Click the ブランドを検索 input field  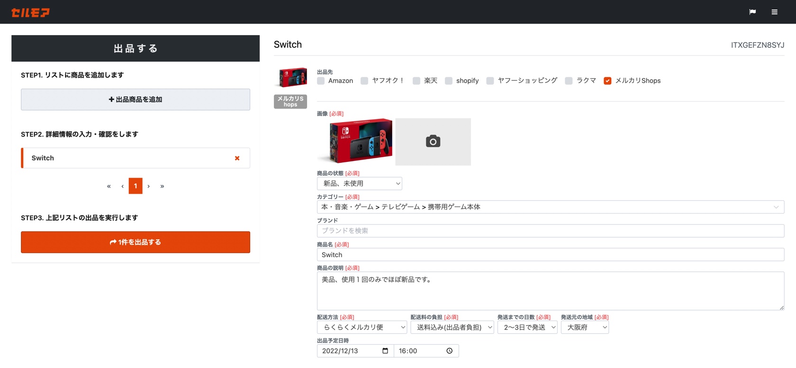(x=551, y=231)
